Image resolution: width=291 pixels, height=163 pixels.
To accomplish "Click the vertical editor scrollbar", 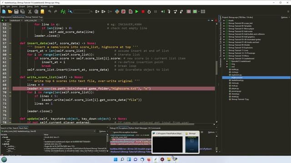I will 216,68.
